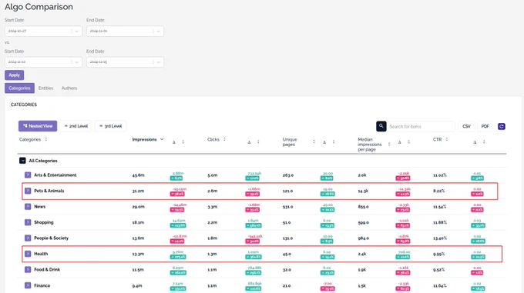524x293 pixels.
Task: Click the News category label
Action: pos(39,207)
